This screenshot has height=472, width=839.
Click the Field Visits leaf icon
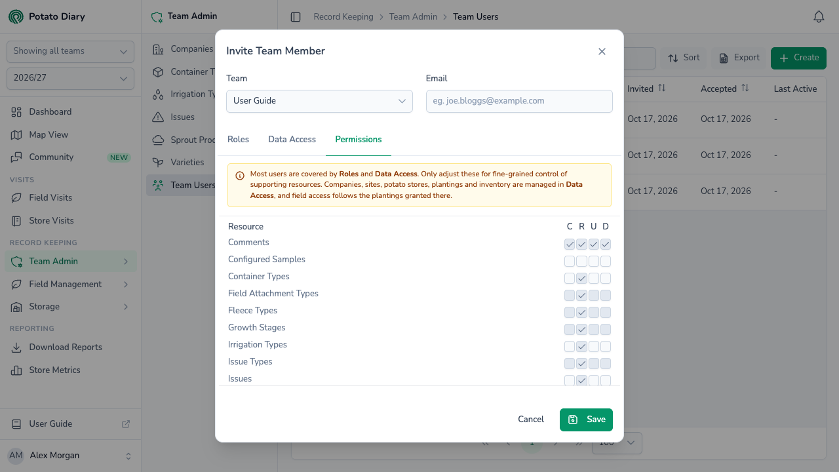pos(16,198)
